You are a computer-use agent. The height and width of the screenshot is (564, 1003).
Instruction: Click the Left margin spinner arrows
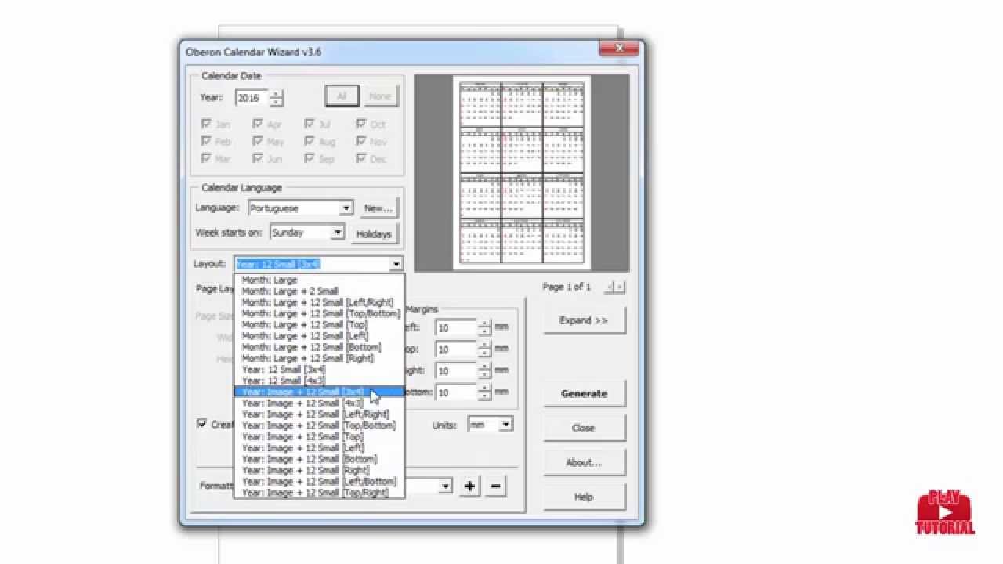pyautogui.click(x=484, y=328)
